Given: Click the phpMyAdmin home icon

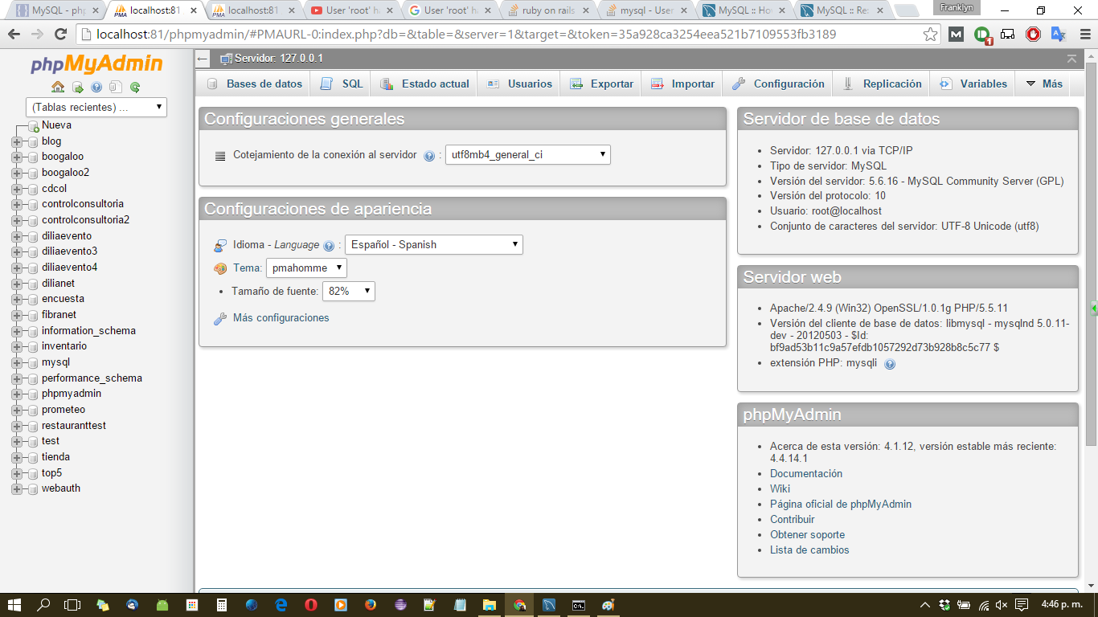Looking at the screenshot, I should 58,87.
